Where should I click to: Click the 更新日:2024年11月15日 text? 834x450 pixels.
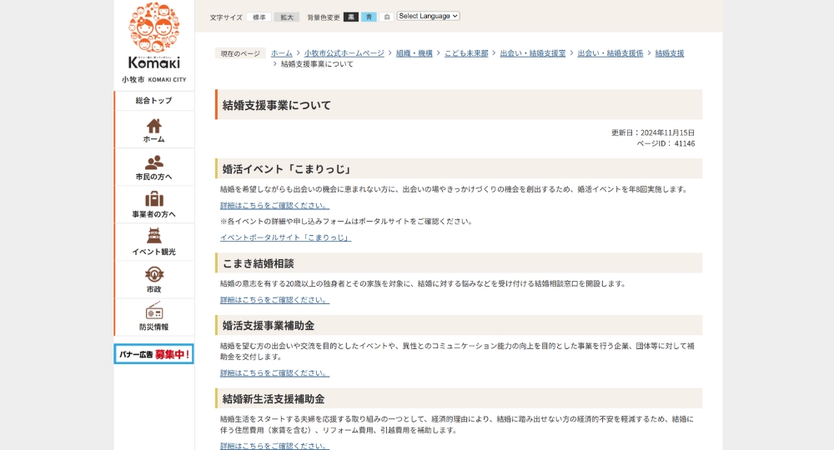(653, 132)
